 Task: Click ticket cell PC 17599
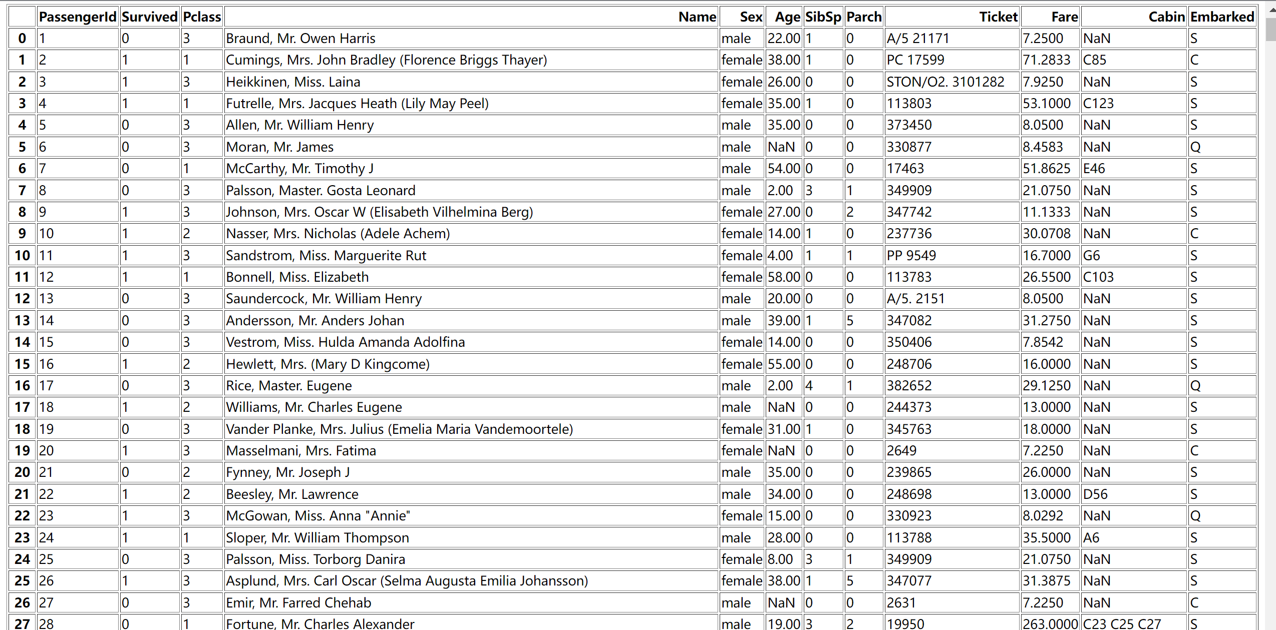(x=915, y=60)
